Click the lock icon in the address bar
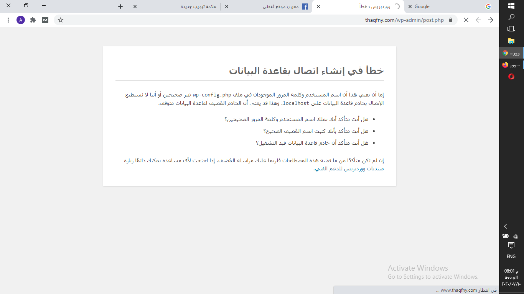524x294 pixels. point(451,20)
